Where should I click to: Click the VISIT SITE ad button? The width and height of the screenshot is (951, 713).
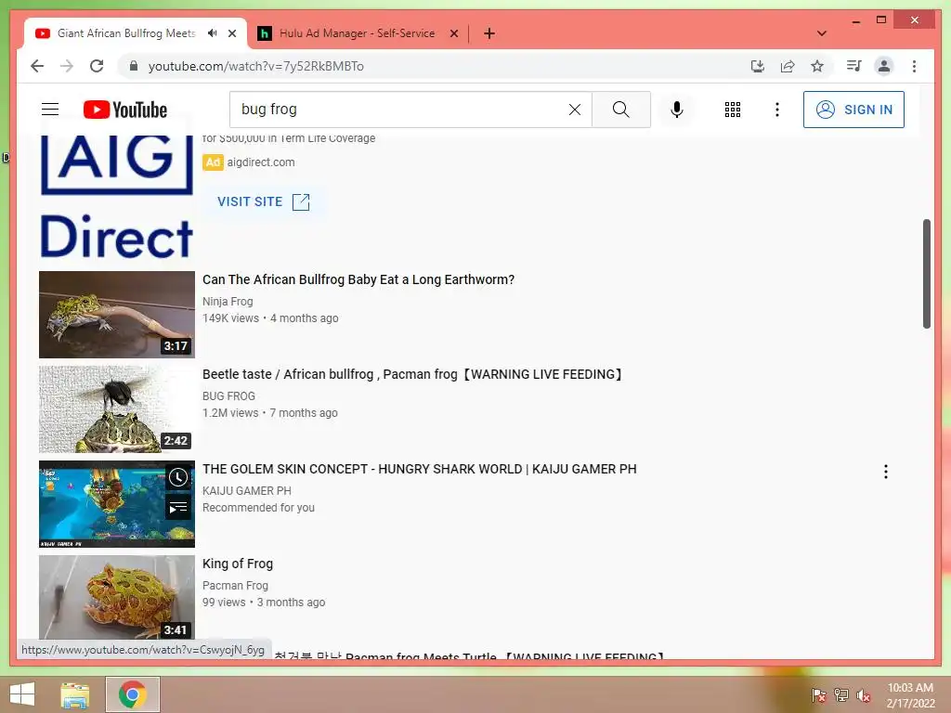click(x=264, y=201)
